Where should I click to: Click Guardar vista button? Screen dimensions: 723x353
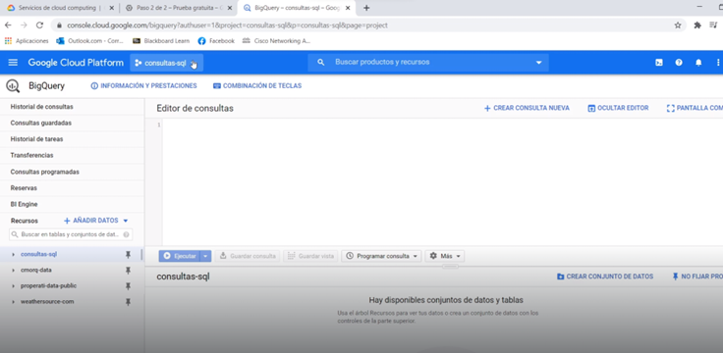click(x=310, y=256)
